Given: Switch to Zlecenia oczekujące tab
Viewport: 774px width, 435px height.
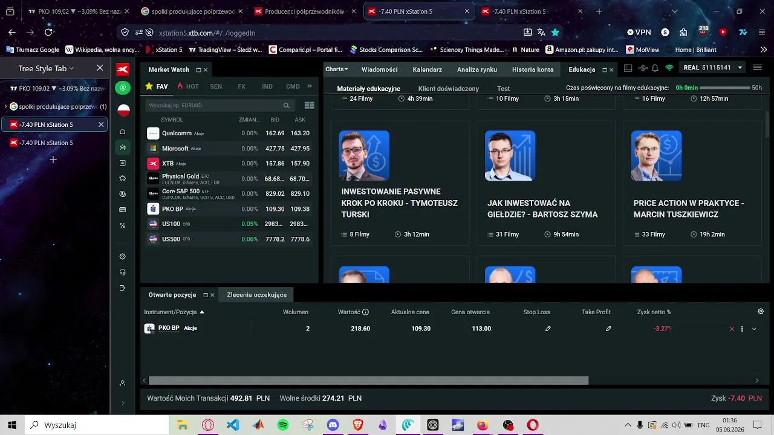Looking at the screenshot, I should point(257,295).
